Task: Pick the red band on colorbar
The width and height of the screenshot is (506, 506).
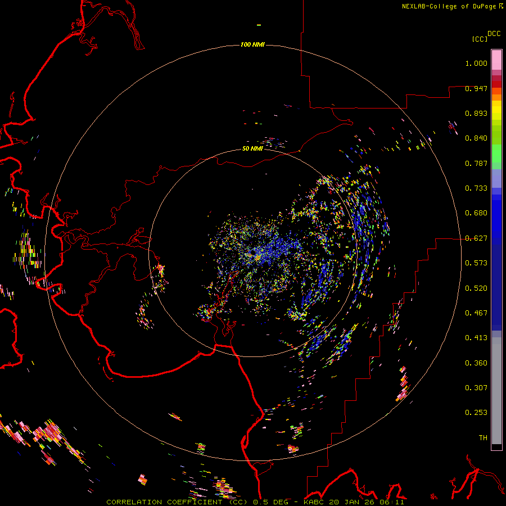Action: click(496, 84)
